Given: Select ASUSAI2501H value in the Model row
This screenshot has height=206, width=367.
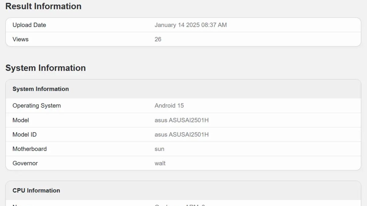Looking at the screenshot, I should click(182, 120).
